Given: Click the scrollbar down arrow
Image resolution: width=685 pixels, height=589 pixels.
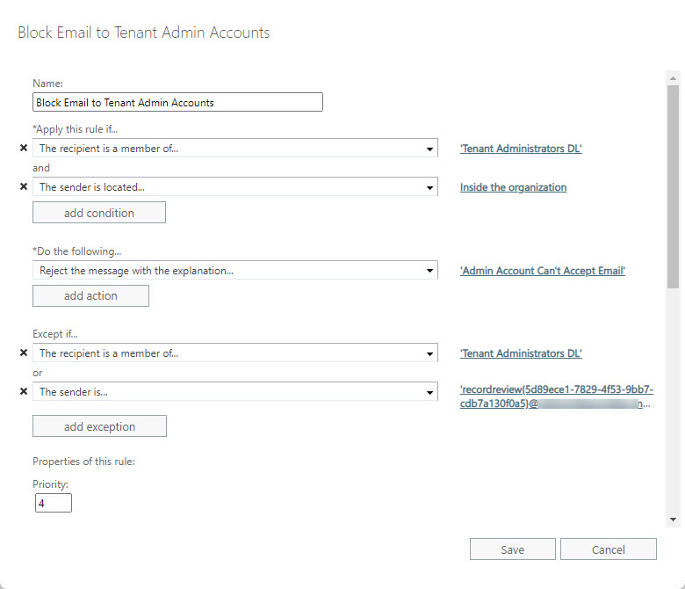Looking at the screenshot, I should pos(673,520).
